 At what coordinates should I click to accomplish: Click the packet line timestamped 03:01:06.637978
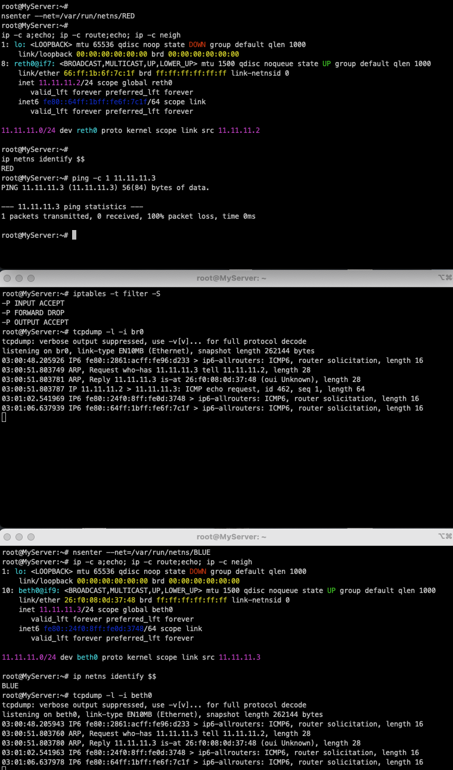[x=212, y=762]
